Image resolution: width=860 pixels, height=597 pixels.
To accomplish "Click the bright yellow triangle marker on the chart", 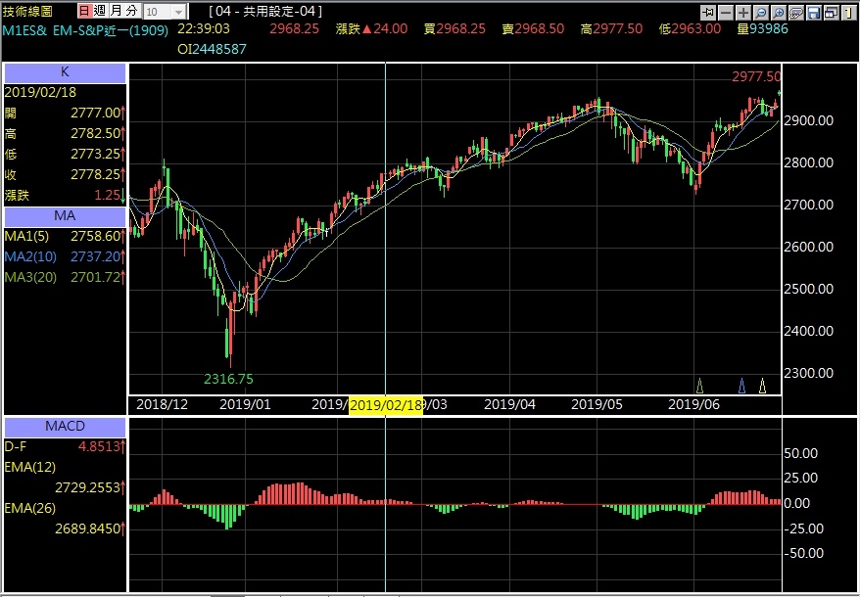I will (762, 386).
